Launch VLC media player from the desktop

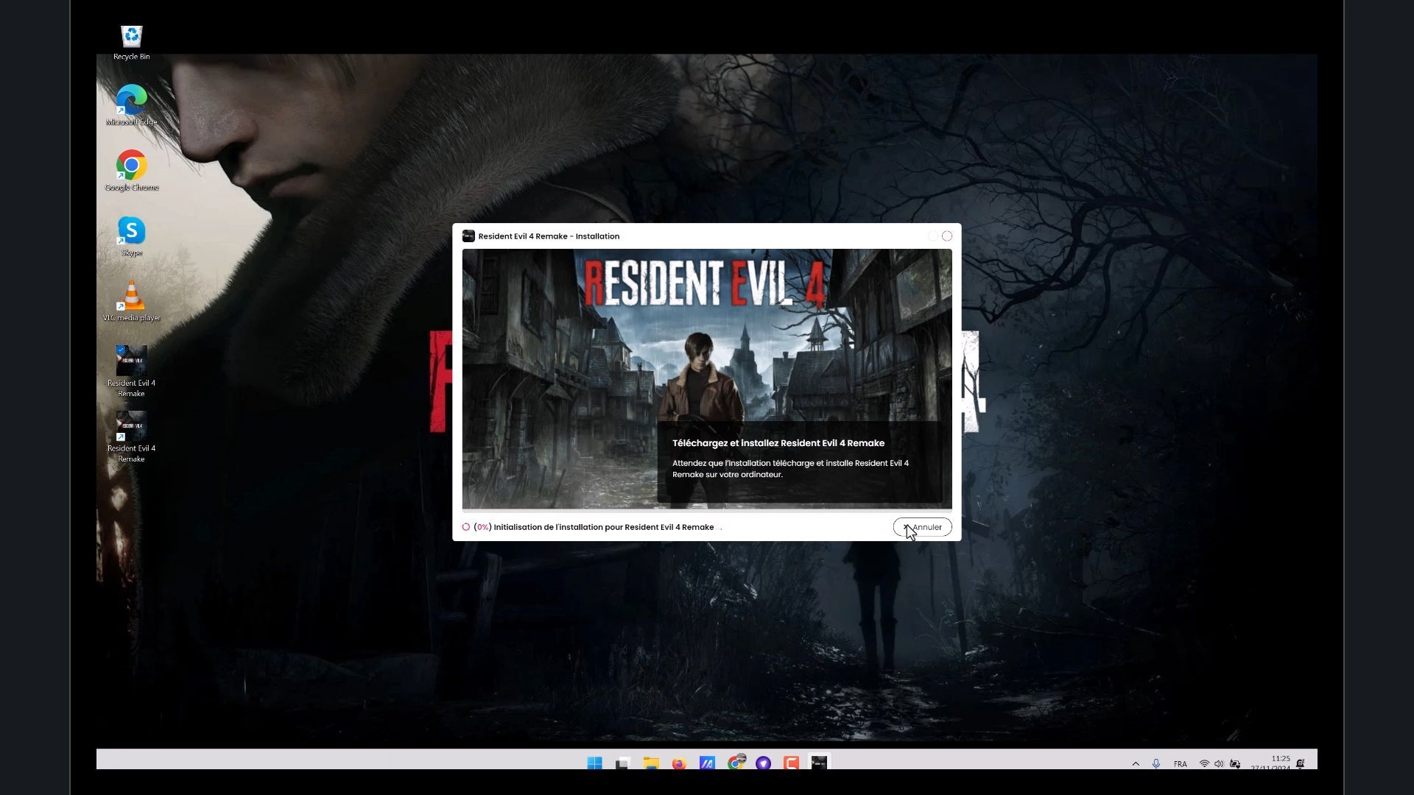[x=131, y=301]
